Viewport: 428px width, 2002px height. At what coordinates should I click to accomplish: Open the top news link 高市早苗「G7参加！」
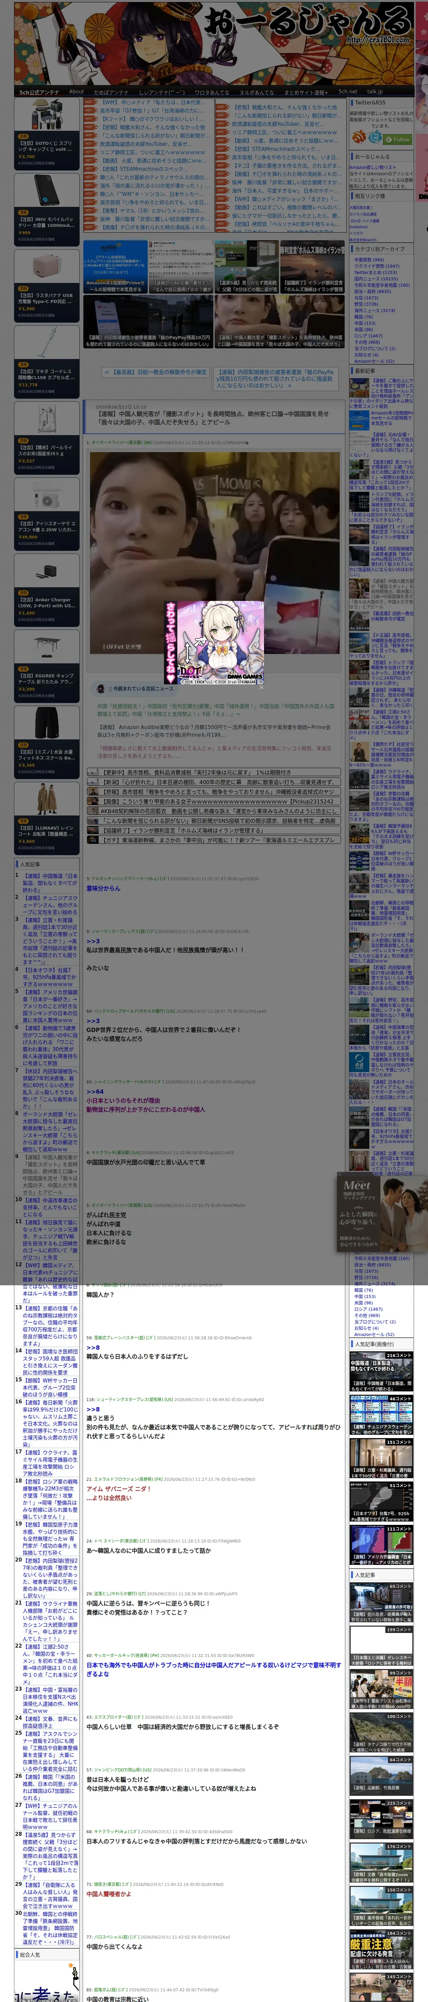tap(152, 110)
